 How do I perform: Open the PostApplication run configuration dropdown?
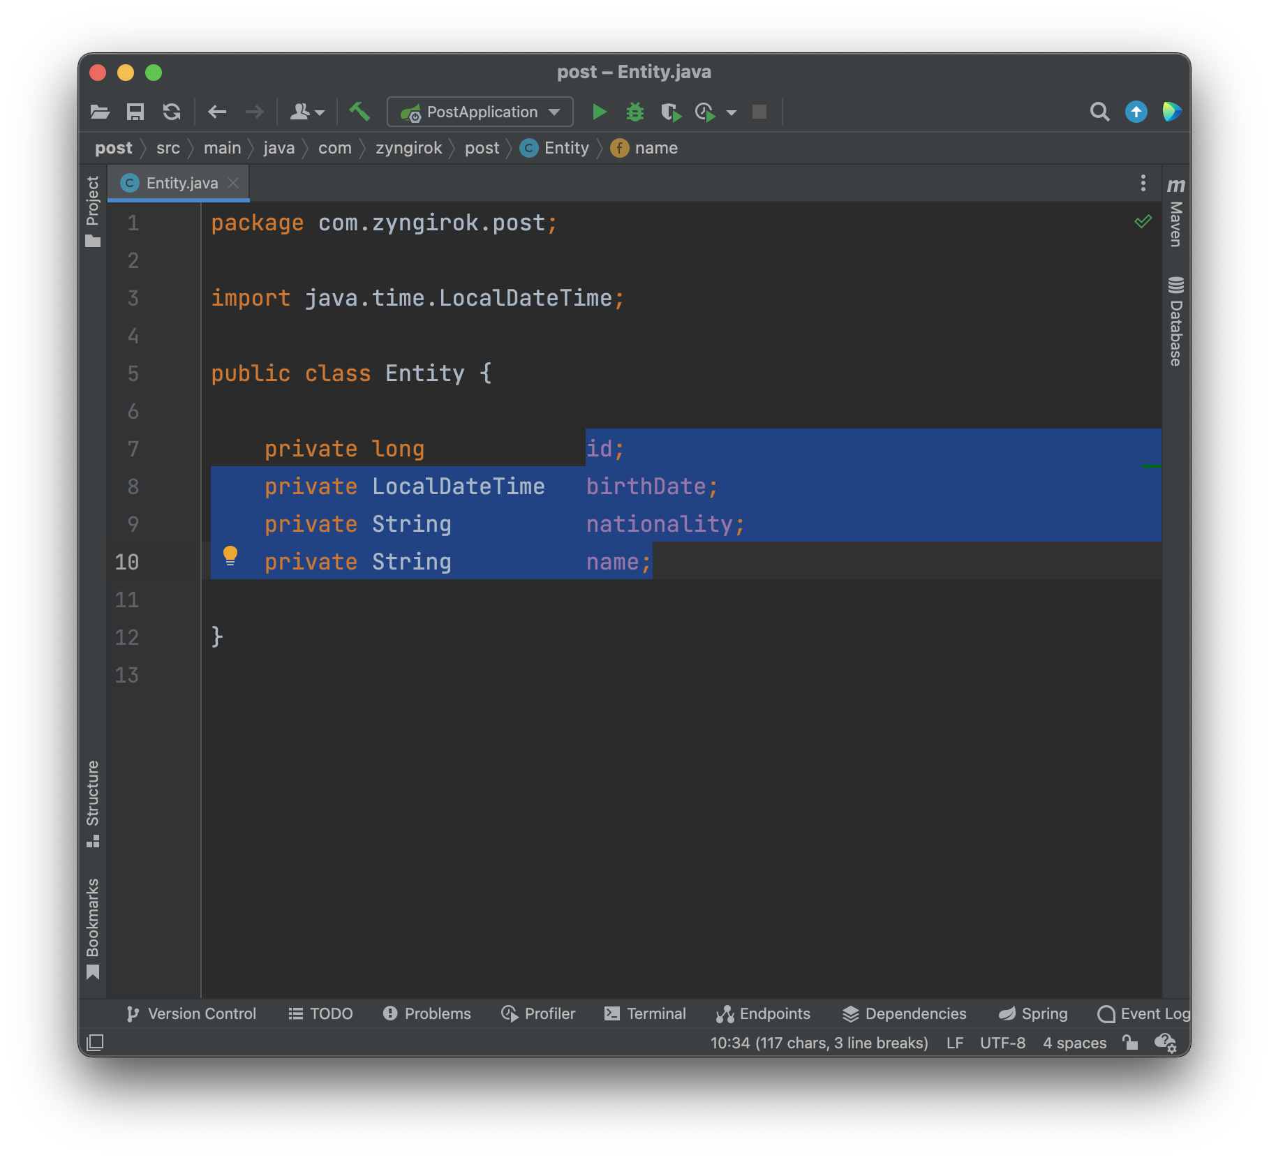480,112
